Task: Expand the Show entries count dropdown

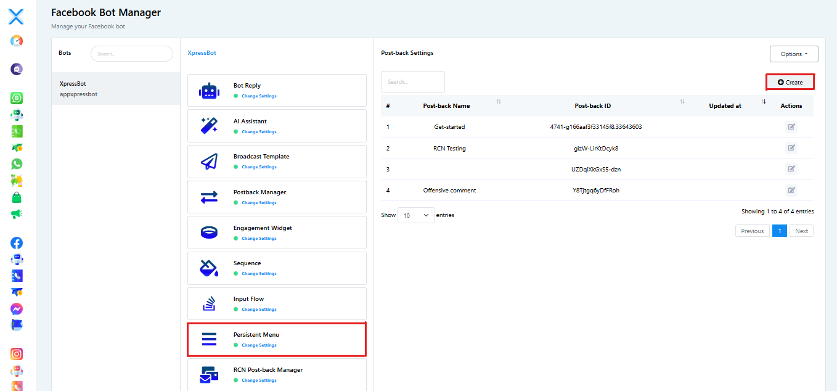Action: click(415, 215)
